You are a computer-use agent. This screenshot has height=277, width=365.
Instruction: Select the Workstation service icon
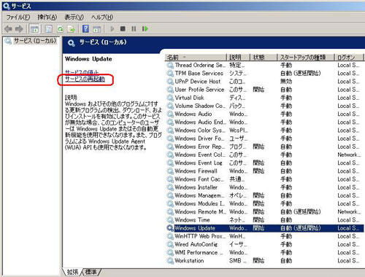(170, 260)
